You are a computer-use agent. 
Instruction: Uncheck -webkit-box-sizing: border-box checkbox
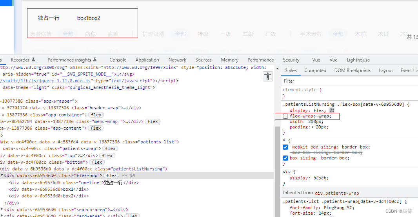[285, 147]
